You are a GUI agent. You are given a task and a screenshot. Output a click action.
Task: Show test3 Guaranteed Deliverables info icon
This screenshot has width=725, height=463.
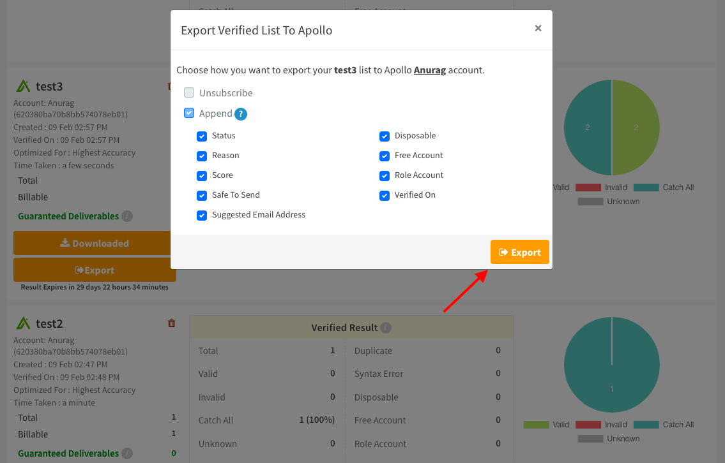tap(127, 216)
